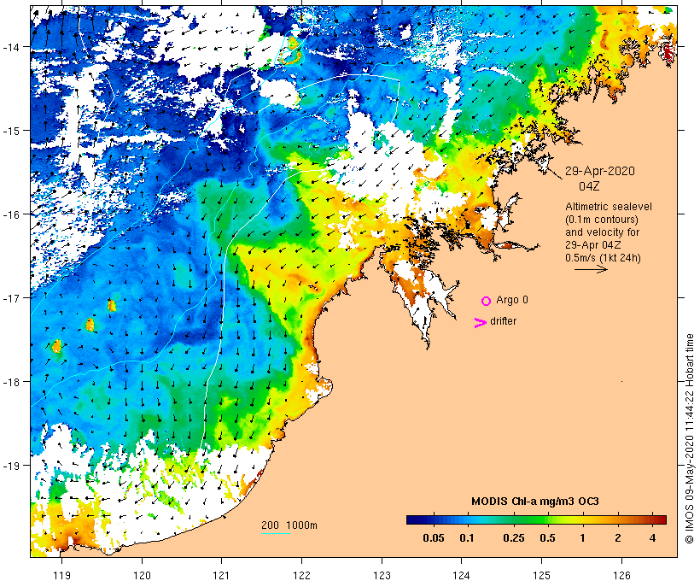Click the 'drifter' legend label
The image size is (700, 581).
click(503, 321)
